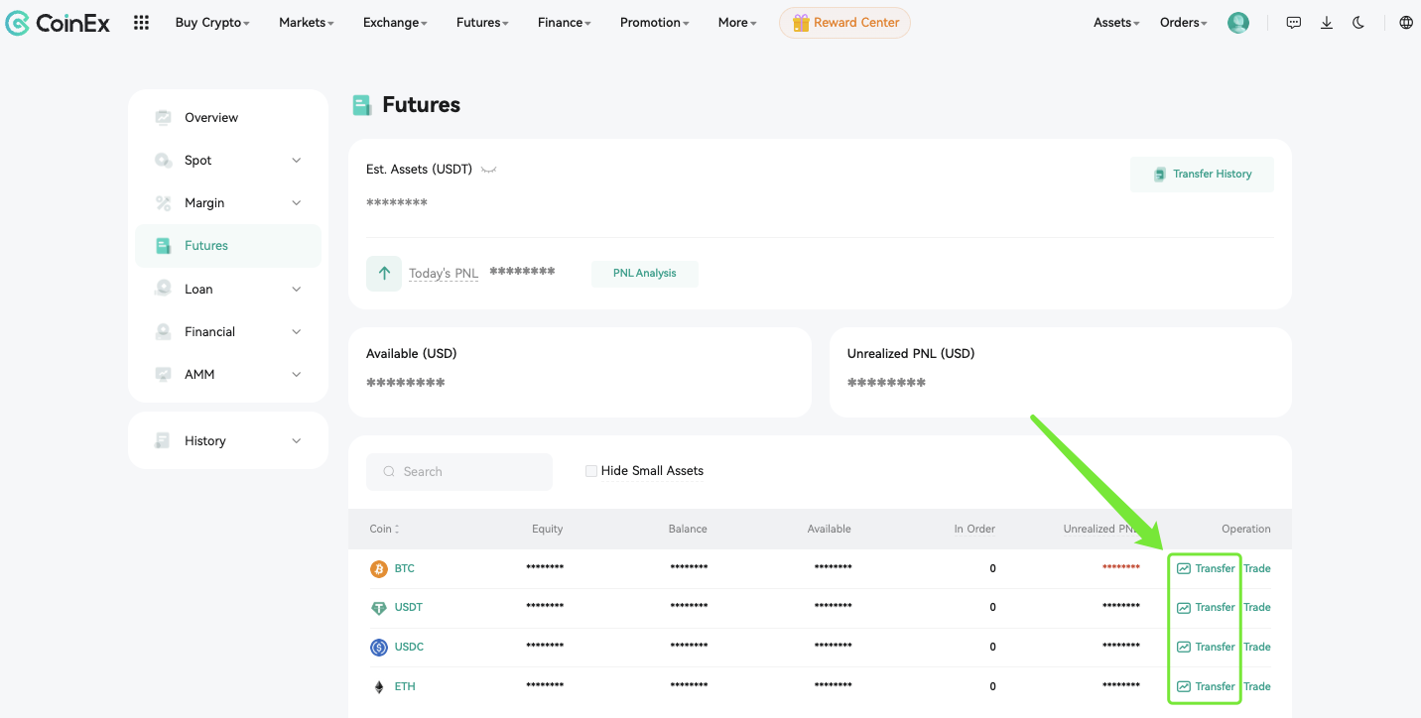The image size is (1421, 718).
Task: Expand the AMM section chevron
Action: pyautogui.click(x=297, y=374)
